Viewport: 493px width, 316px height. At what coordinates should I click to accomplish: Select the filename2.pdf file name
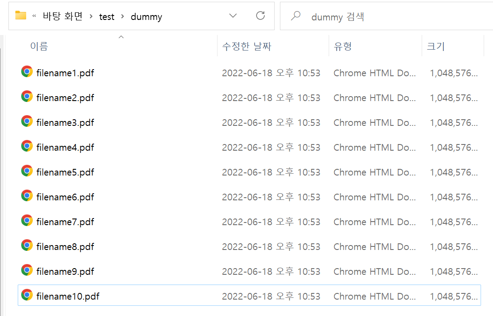(x=65, y=98)
